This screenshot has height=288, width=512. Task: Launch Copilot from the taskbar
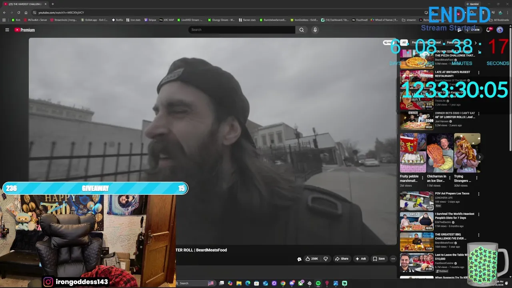[x=230, y=283]
